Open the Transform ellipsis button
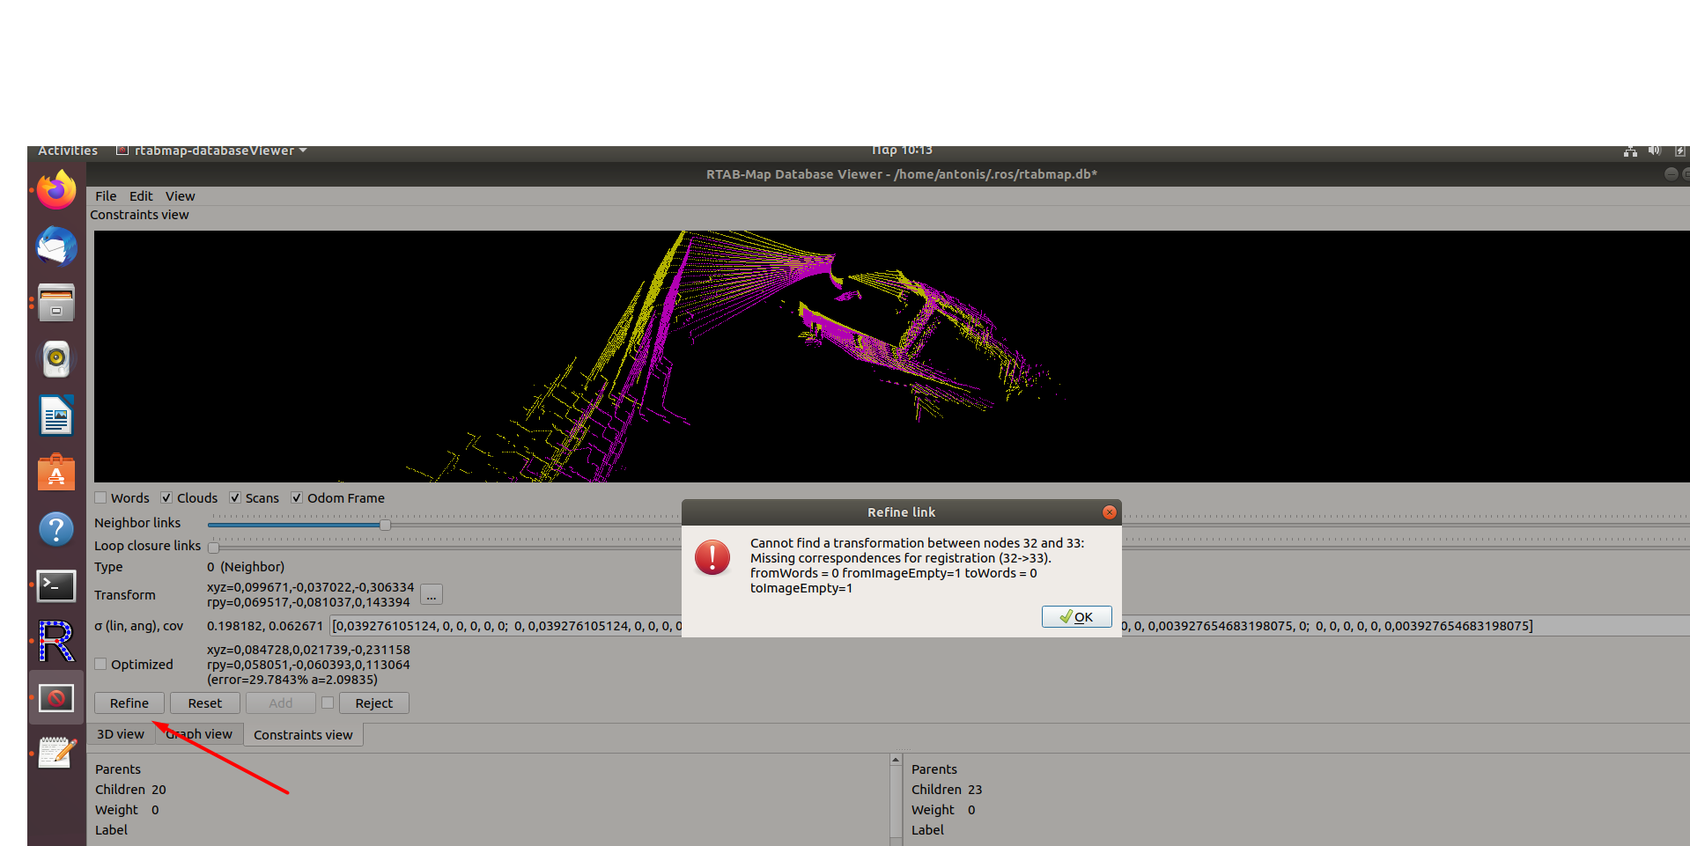The image size is (1690, 846). click(x=432, y=595)
